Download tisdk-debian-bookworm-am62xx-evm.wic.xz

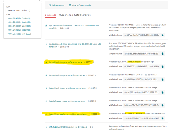pyautogui.click(x=68, y=114)
